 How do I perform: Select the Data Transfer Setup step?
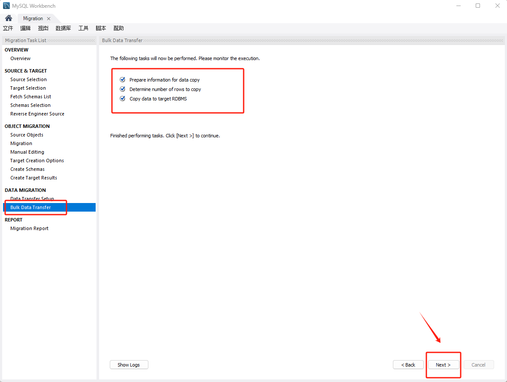[32, 199]
